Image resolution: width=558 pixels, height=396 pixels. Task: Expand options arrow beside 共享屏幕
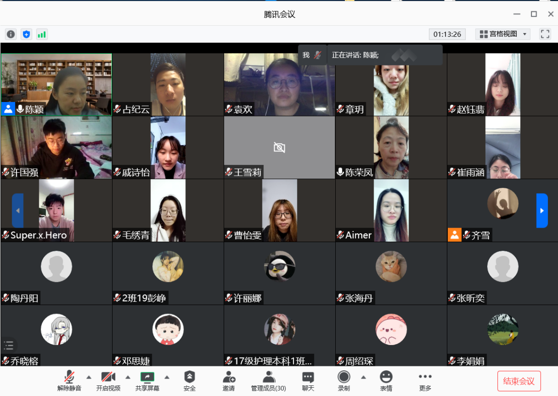click(167, 377)
